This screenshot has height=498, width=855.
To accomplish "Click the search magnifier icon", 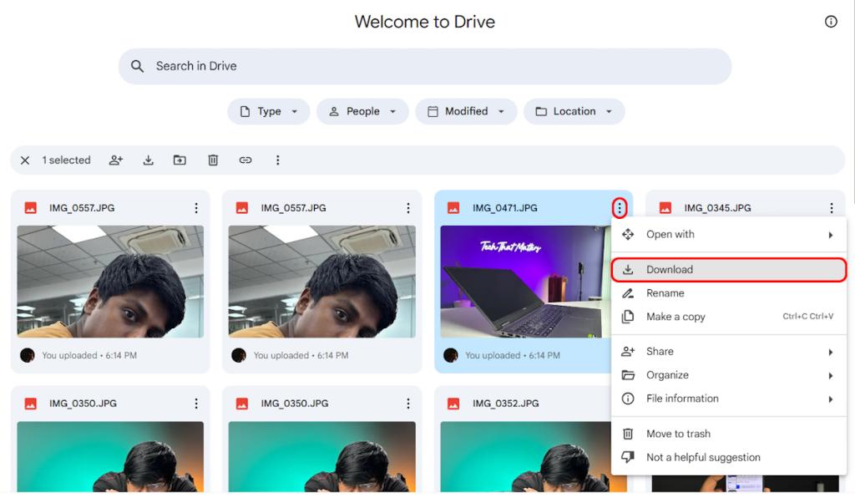I will click(137, 67).
